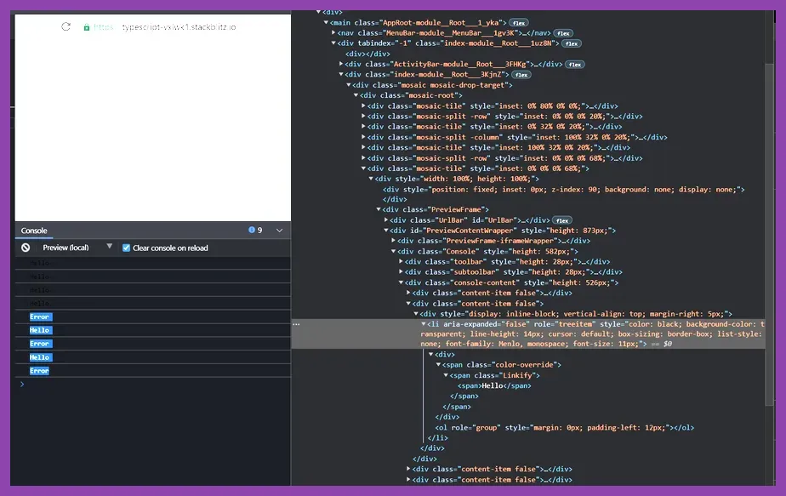Click the preview URL address field
This screenshot has width=786, height=496.
click(165, 27)
